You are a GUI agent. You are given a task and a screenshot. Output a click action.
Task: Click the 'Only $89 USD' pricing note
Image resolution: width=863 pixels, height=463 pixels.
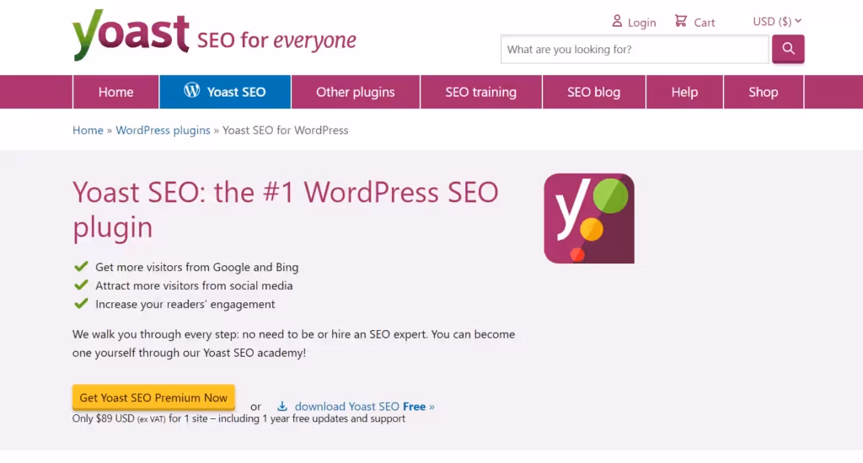pos(239,418)
